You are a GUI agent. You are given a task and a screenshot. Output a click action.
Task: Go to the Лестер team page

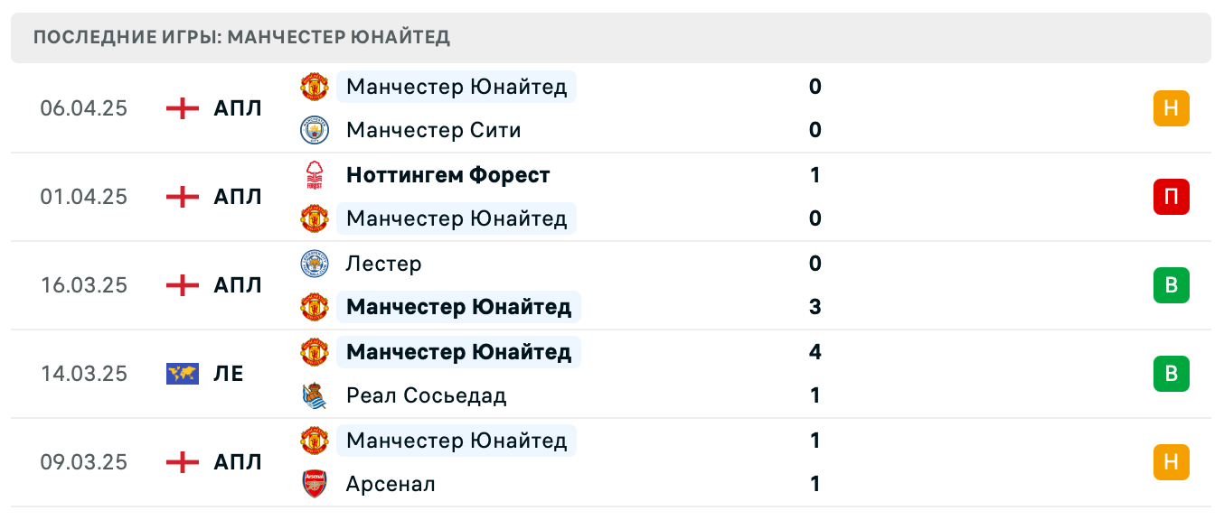pos(383,264)
